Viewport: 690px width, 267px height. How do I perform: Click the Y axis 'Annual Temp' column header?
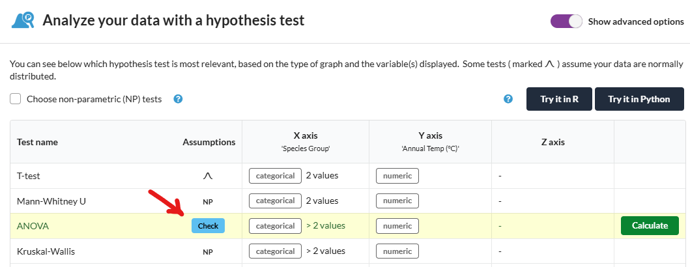click(x=431, y=141)
